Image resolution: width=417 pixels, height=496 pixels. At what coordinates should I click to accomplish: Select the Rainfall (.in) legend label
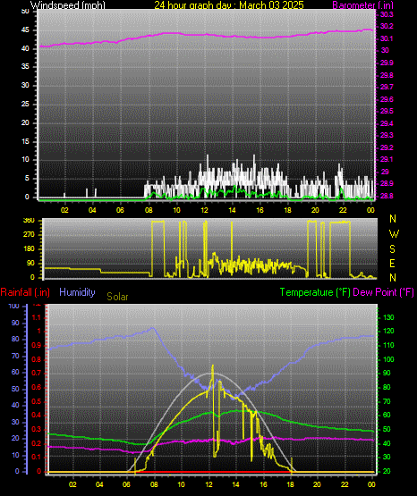point(25,292)
